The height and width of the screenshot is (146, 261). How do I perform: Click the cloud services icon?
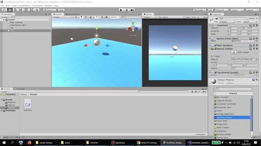(211, 10)
